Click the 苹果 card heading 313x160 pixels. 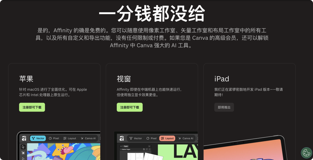26,79
